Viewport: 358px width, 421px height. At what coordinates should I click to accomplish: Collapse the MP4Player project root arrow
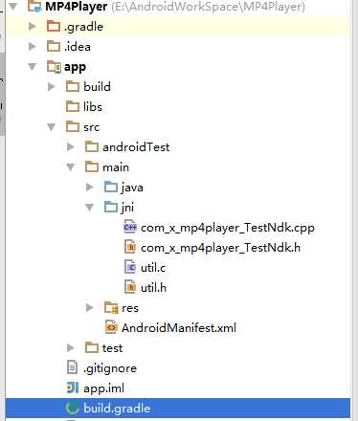13,7
